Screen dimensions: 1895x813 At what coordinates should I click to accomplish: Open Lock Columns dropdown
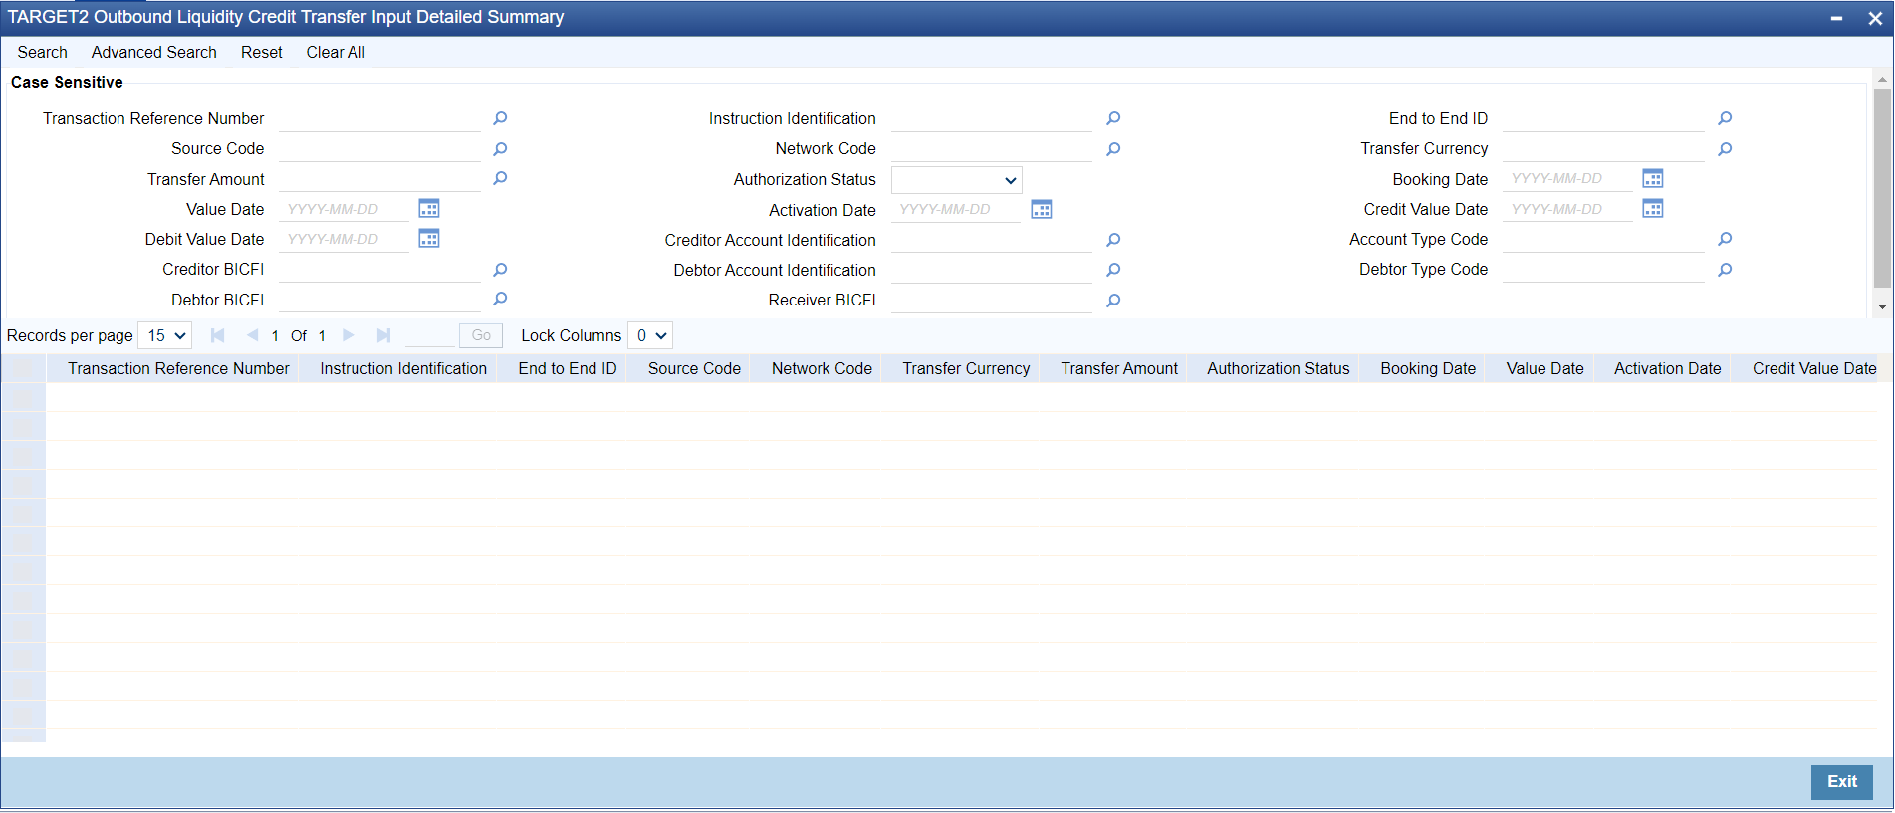point(650,335)
